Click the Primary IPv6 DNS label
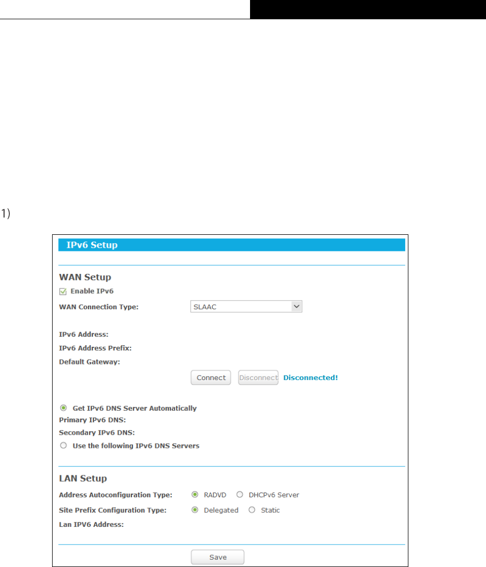Viewport: 486px width, 567px height. point(92,420)
